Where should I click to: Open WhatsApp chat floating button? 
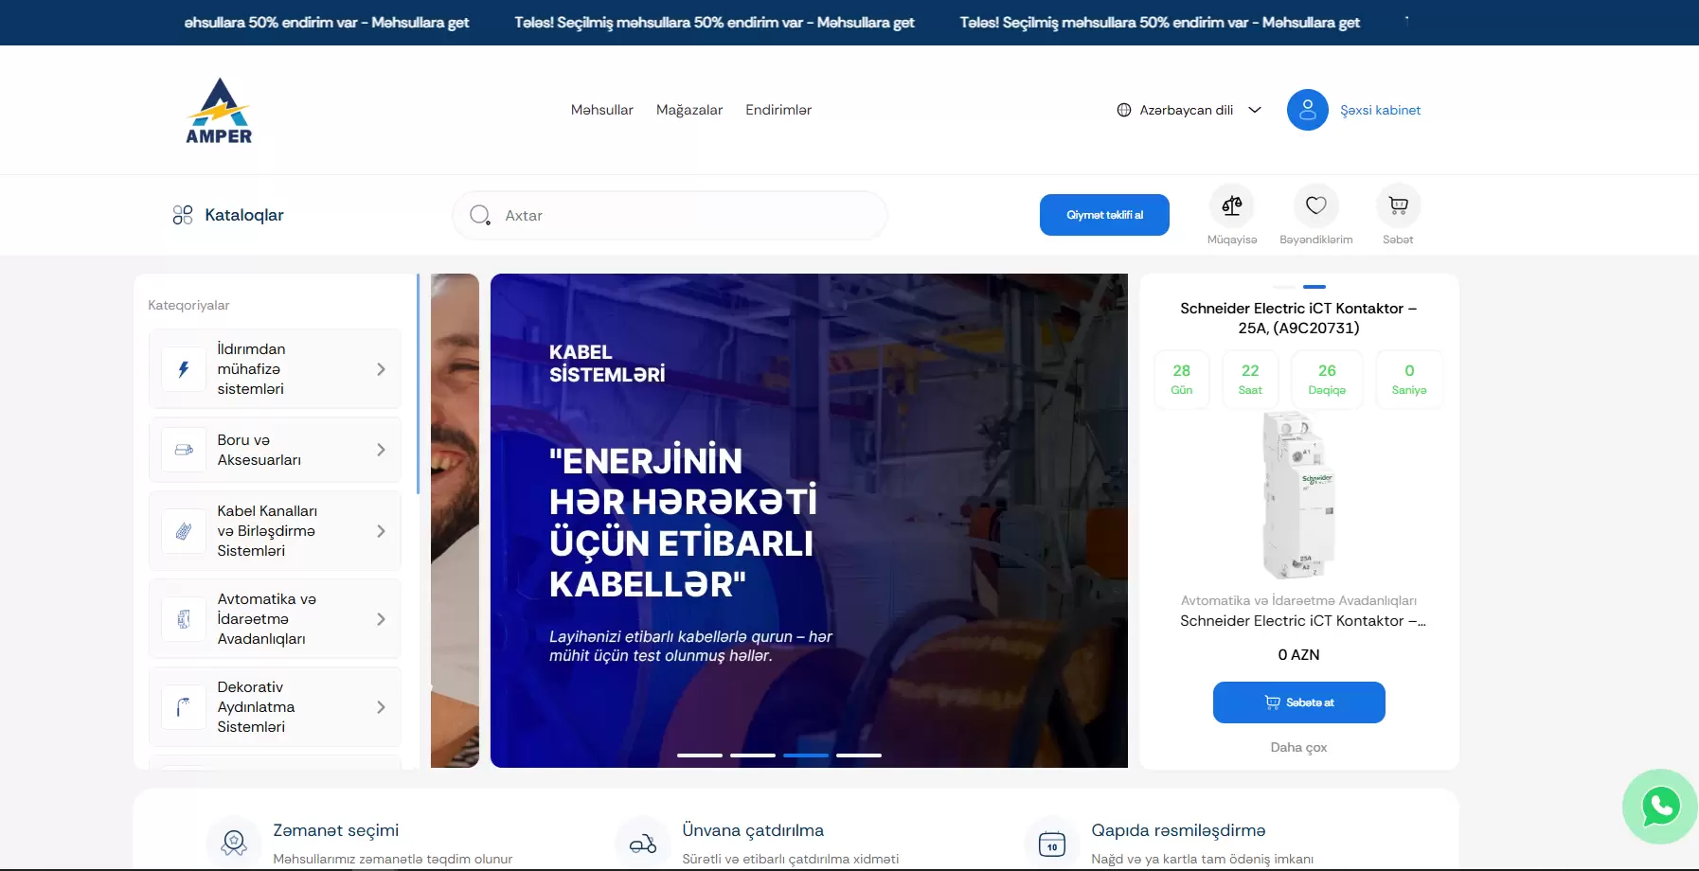point(1660,807)
